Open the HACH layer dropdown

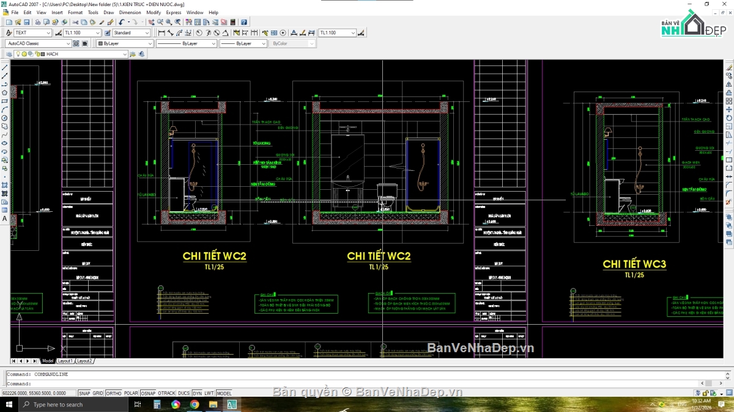click(x=70, y=54)
